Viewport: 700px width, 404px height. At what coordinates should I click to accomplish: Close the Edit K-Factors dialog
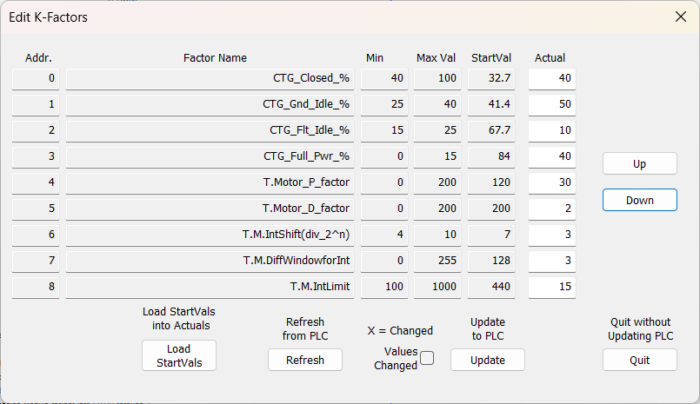coord(680,17)
